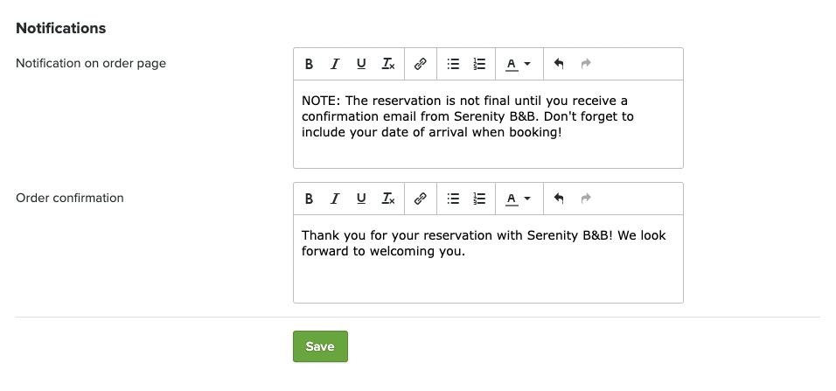The height and width of the screenshot is (391, 836).
Task: Undo in order page notification editor
Action: pos(559,64)
